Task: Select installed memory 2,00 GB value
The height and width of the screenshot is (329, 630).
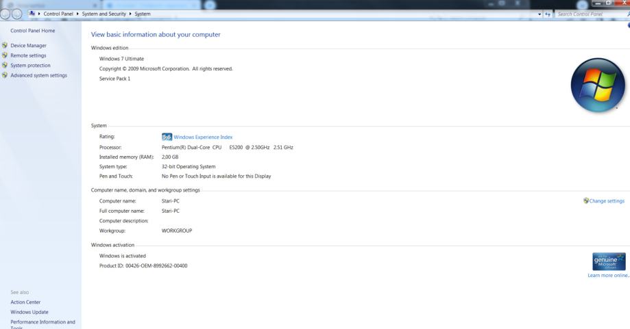Action: [x=170, y=157]
